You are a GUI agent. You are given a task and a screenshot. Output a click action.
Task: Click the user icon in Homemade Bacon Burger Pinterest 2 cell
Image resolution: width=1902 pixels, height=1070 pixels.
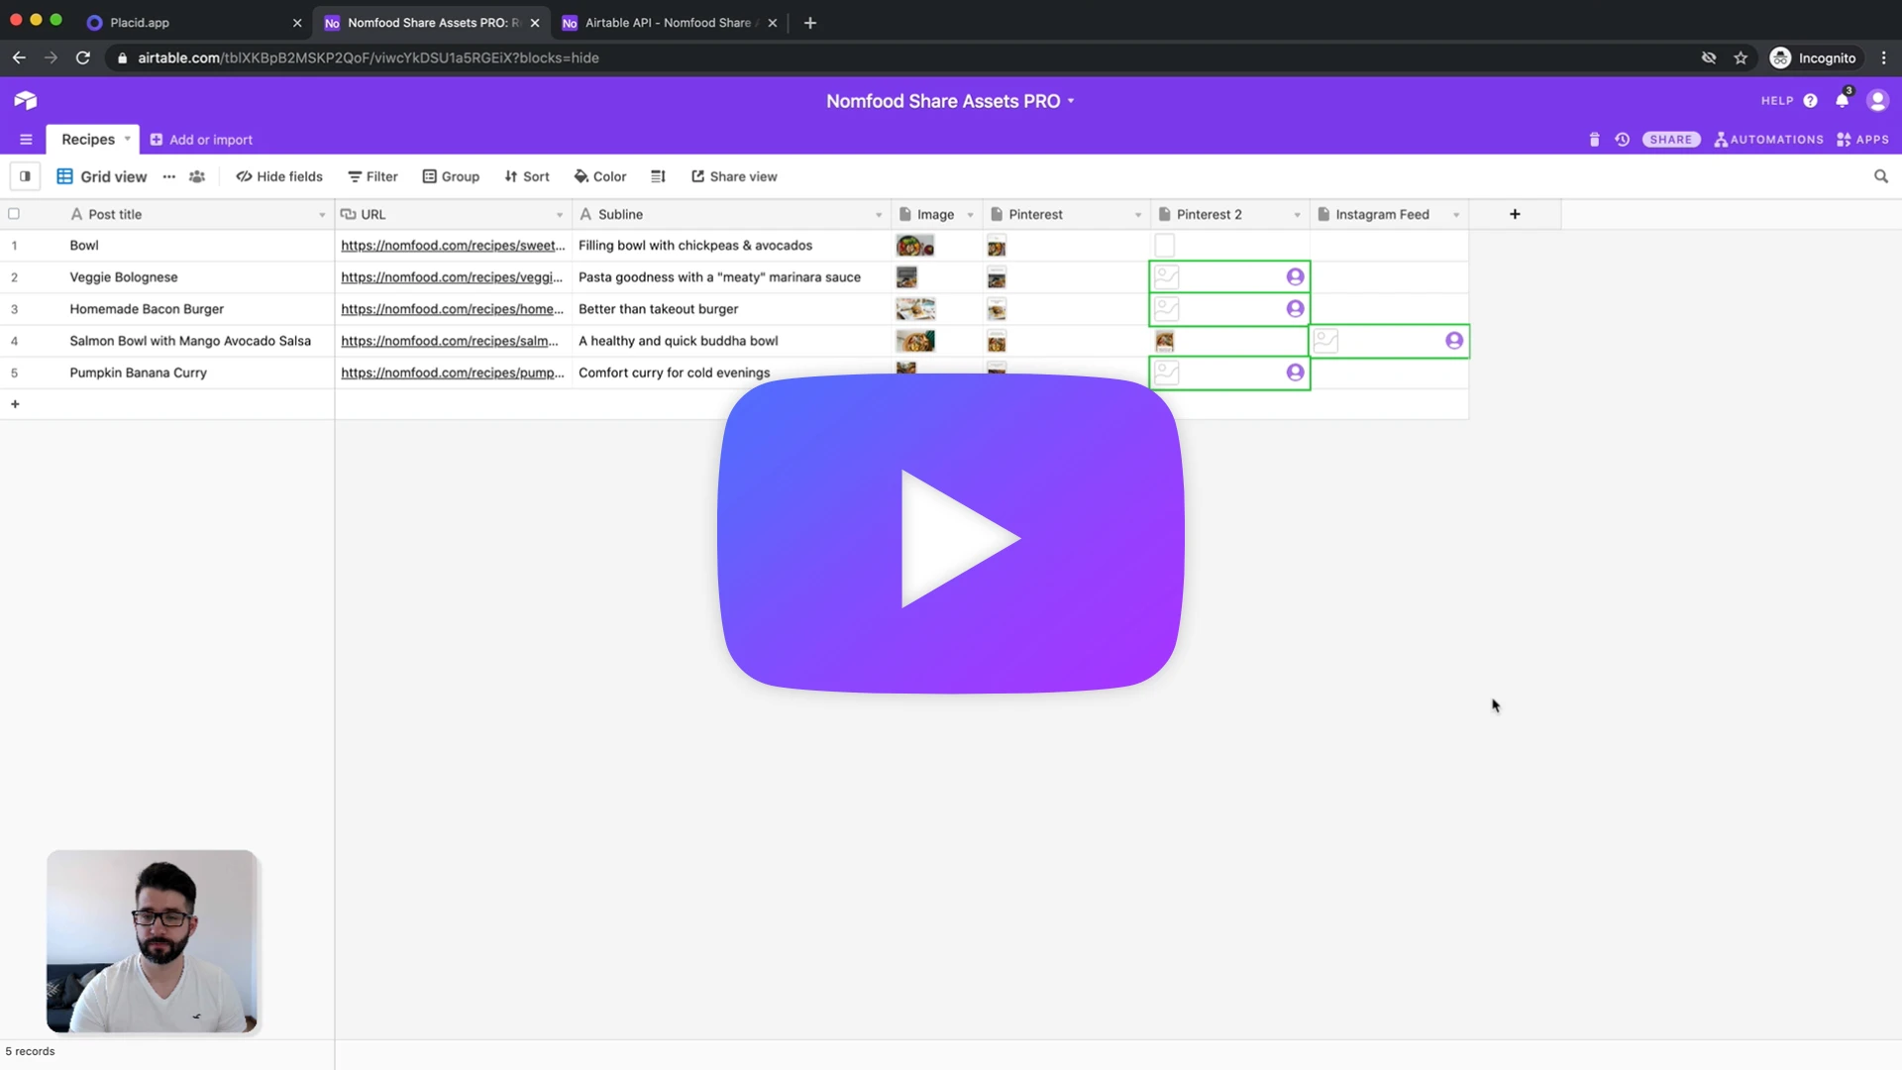[x=1295, y=309]
